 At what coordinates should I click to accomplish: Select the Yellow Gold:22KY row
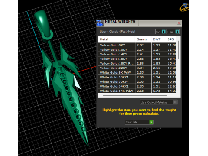pyautogui.click(x=137, y=68)
